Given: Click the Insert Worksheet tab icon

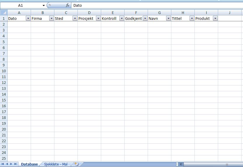Looking at the screenshot, I should 77,164.
